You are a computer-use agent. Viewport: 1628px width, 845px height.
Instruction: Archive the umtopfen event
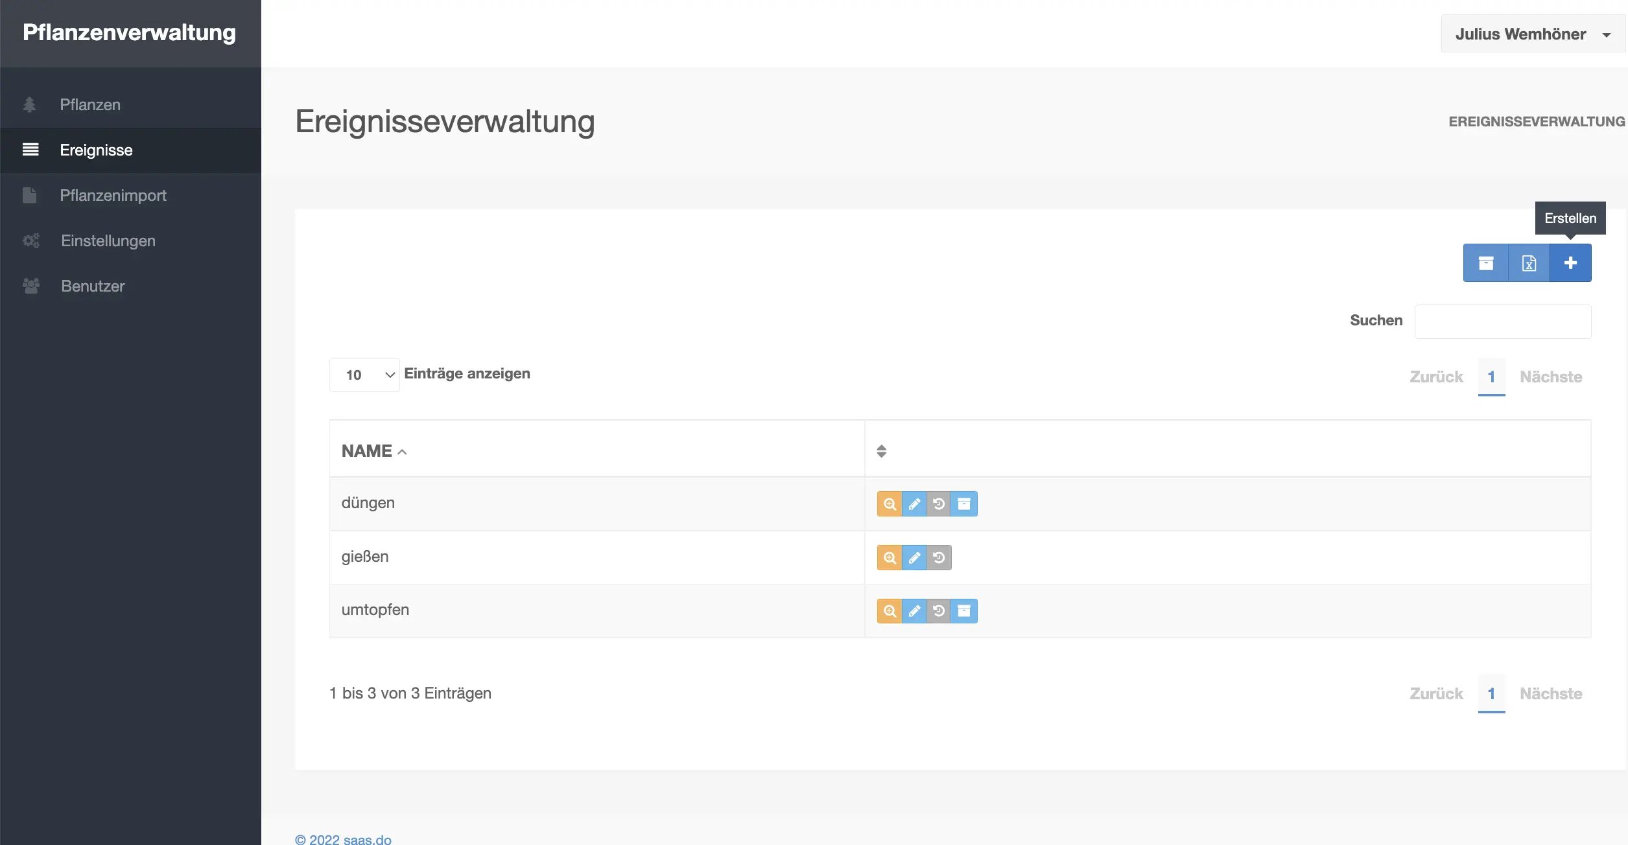[x=964, y=611]
